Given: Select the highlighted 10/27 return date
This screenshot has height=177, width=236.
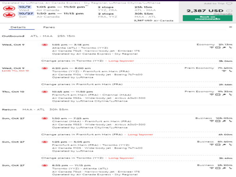Looking at the screenshot, I should click(x=26, y=14).
